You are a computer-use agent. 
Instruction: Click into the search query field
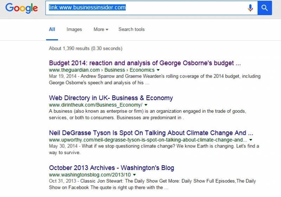pos(151,8)
